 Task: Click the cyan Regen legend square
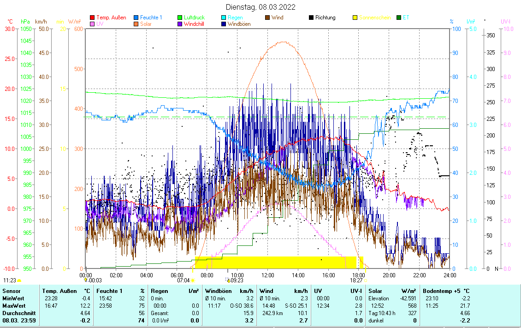224,18
